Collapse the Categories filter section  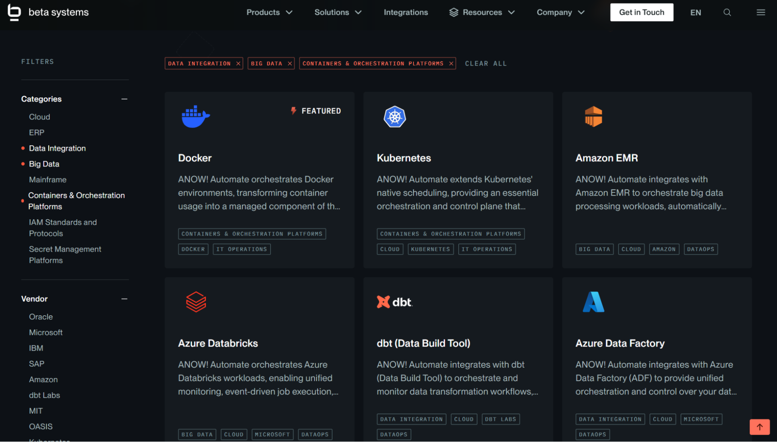(x=124, y=99)
